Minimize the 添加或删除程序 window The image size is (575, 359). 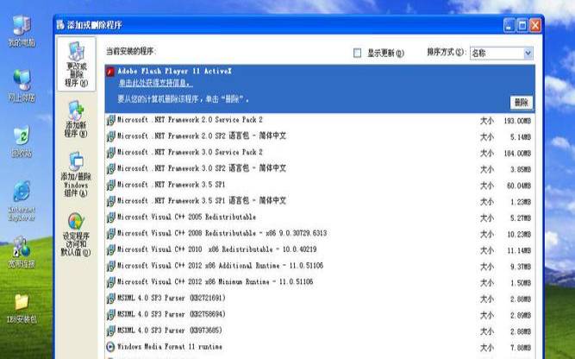pos(509,25)
